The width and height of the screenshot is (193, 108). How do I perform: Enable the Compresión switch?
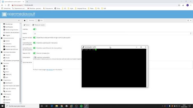pyautogui.click(x=35, y=57)
